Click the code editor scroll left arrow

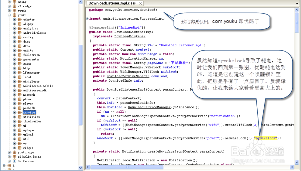point(88,167)
